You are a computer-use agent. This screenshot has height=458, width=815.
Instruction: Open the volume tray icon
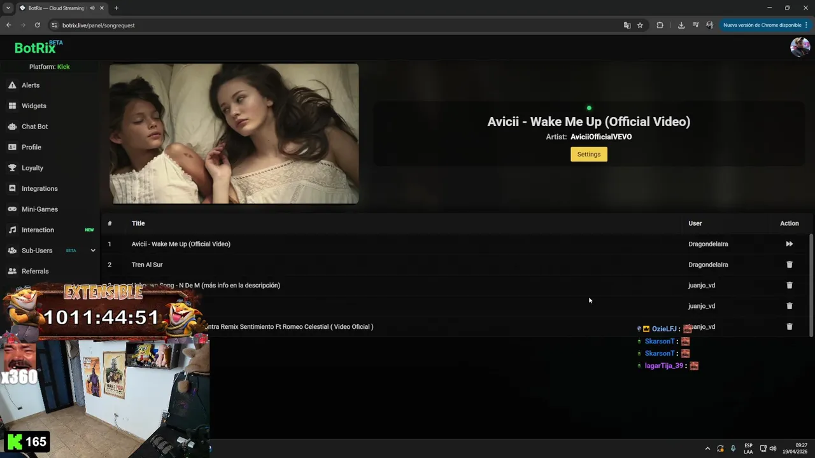773,448
